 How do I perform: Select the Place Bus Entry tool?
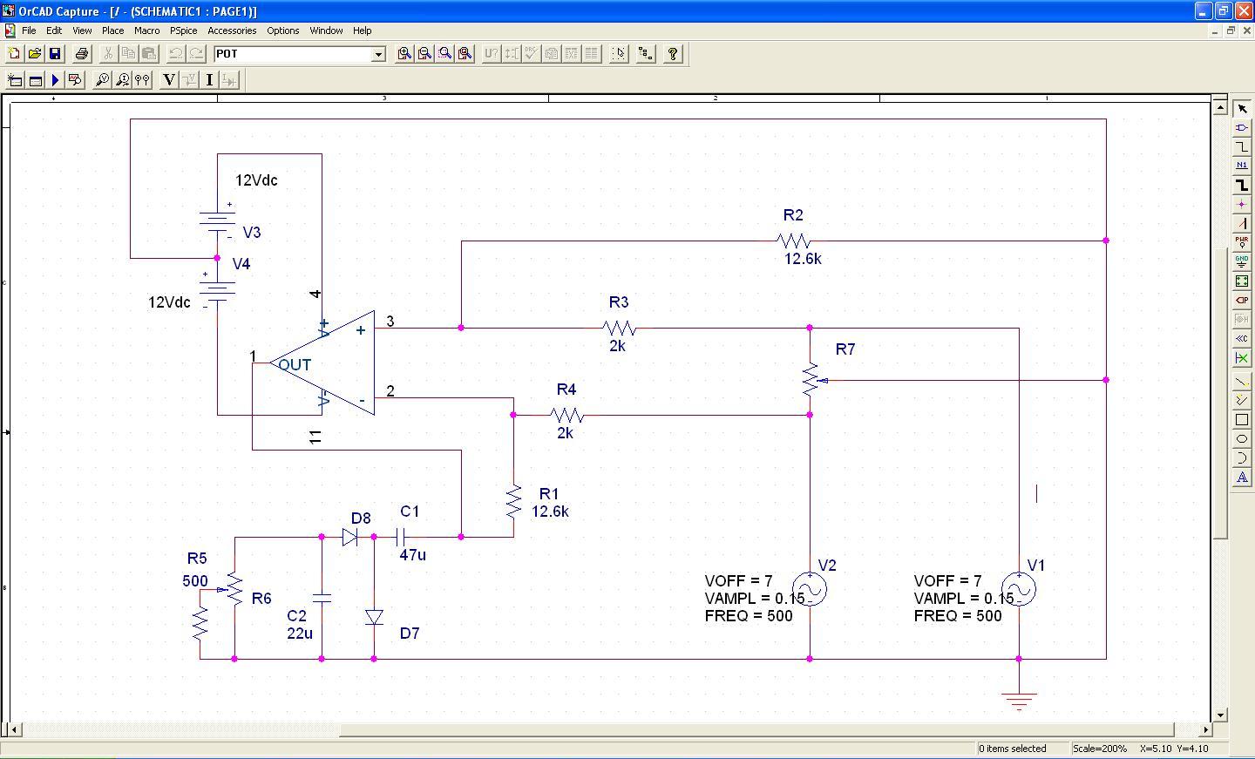pyautogui.click(x=1242, y=223)
